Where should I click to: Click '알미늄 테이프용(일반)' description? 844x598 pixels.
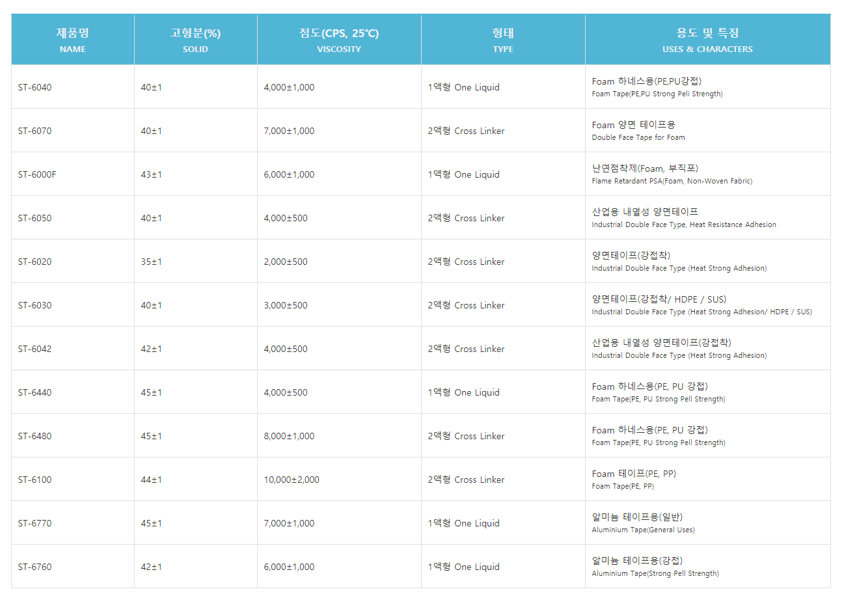[637, 517]
